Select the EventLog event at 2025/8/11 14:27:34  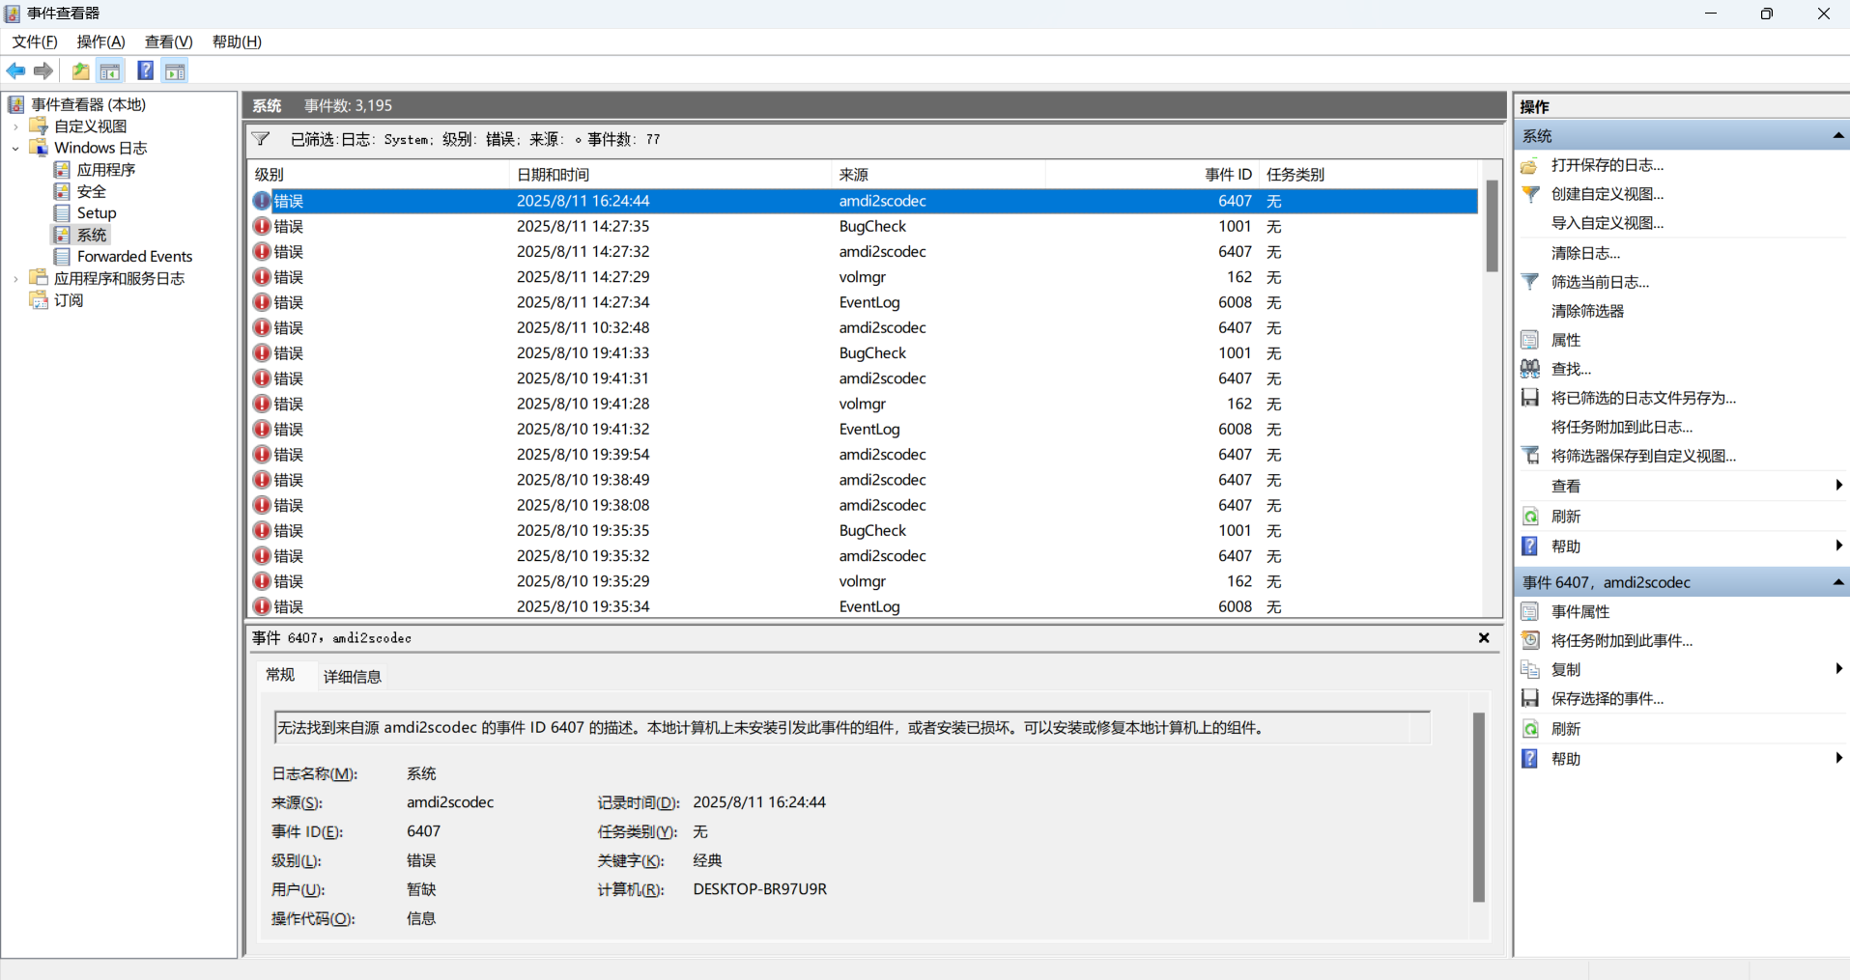pyautogui.click(x=864, y=302)
